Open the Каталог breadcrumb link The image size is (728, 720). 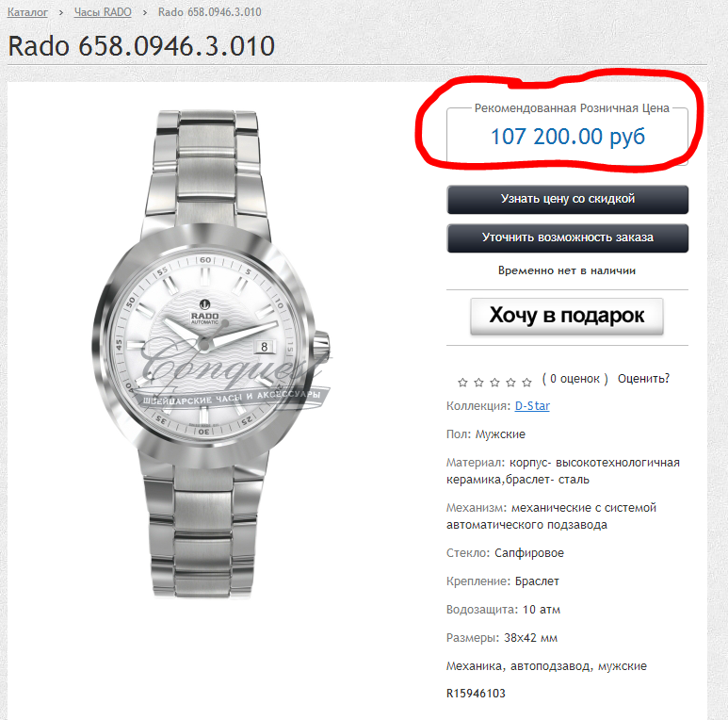pos(27,12)
